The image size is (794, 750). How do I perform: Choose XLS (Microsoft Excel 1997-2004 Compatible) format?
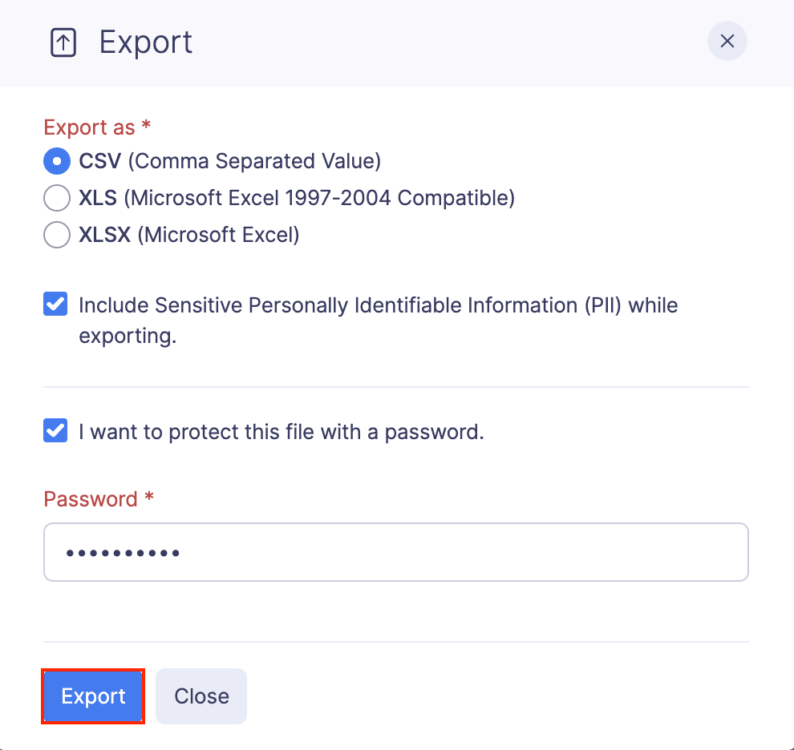[56, 198]
